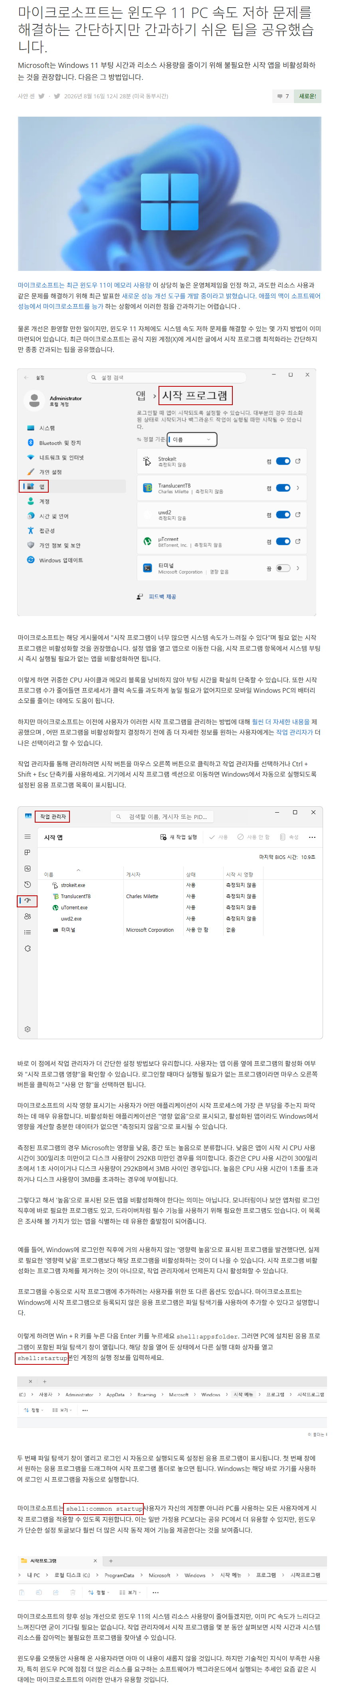Click external link icon in µTorrent row

pyautogui.click(x=298, y=541)
